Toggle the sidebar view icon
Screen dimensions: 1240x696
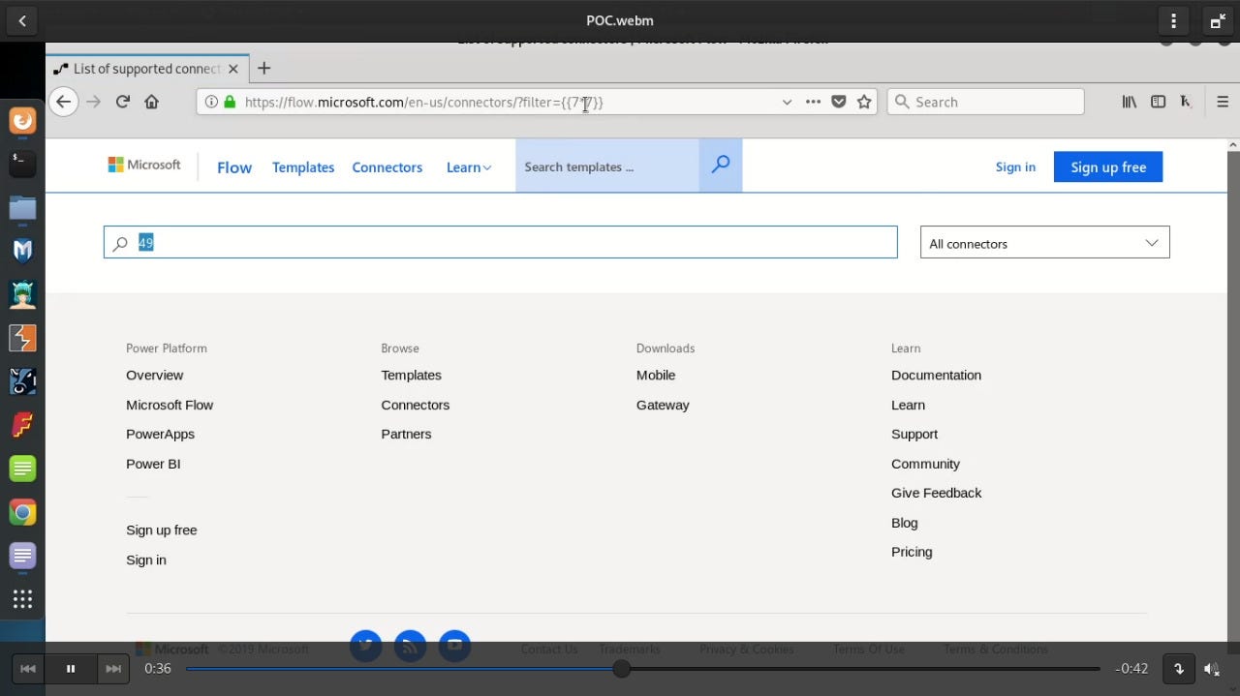(1158, 102)
